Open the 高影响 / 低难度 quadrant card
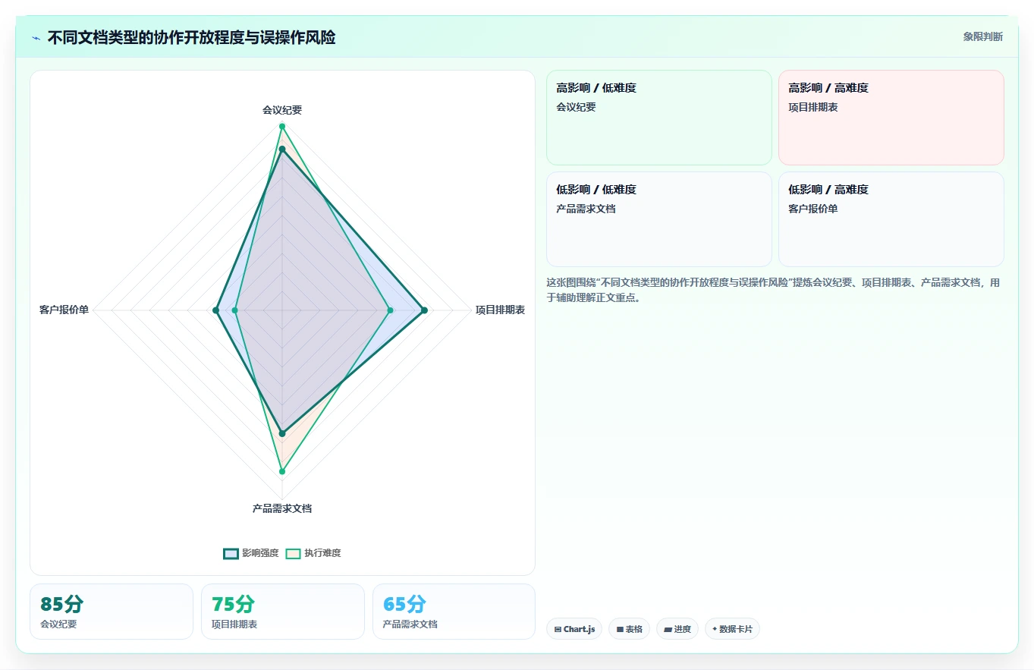 coord(659,118)
